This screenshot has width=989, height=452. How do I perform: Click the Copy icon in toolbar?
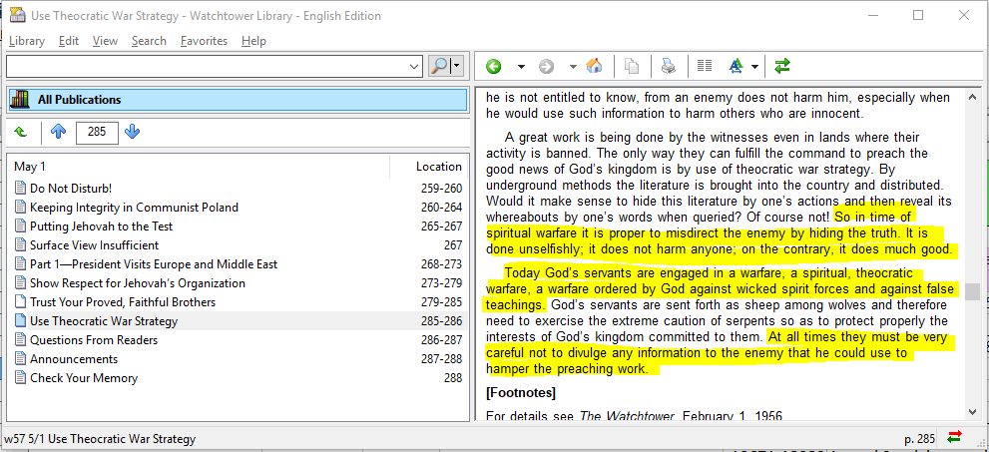coord(632,67)
